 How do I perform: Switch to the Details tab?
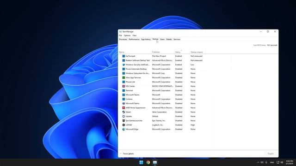pyautogui.click(x=169, y=39)
